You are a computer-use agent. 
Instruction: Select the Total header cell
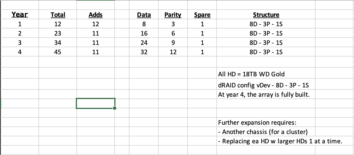click(x=58, y=15)
